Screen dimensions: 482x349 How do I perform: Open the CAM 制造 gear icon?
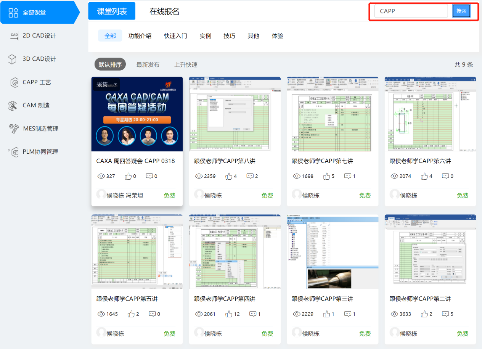point(13,105)
